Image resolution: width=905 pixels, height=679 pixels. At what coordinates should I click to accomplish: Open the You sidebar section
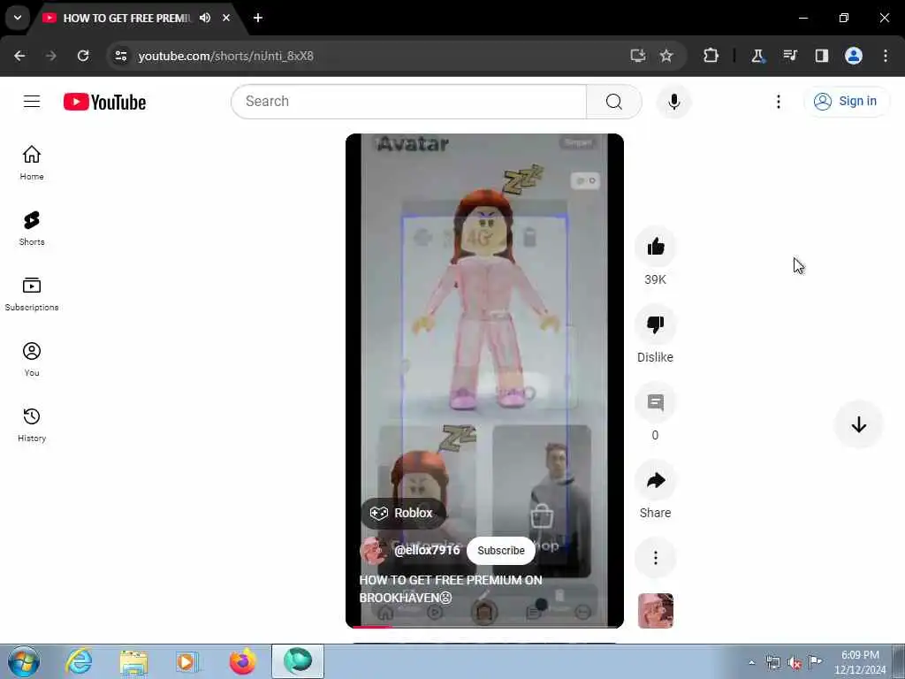pyautogui.click(x=32, y=359)
